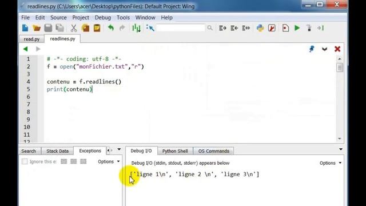Screen dimensions: 366x206
Task: Copy selection with the toolbar copy icon
Action: [85, 28]
